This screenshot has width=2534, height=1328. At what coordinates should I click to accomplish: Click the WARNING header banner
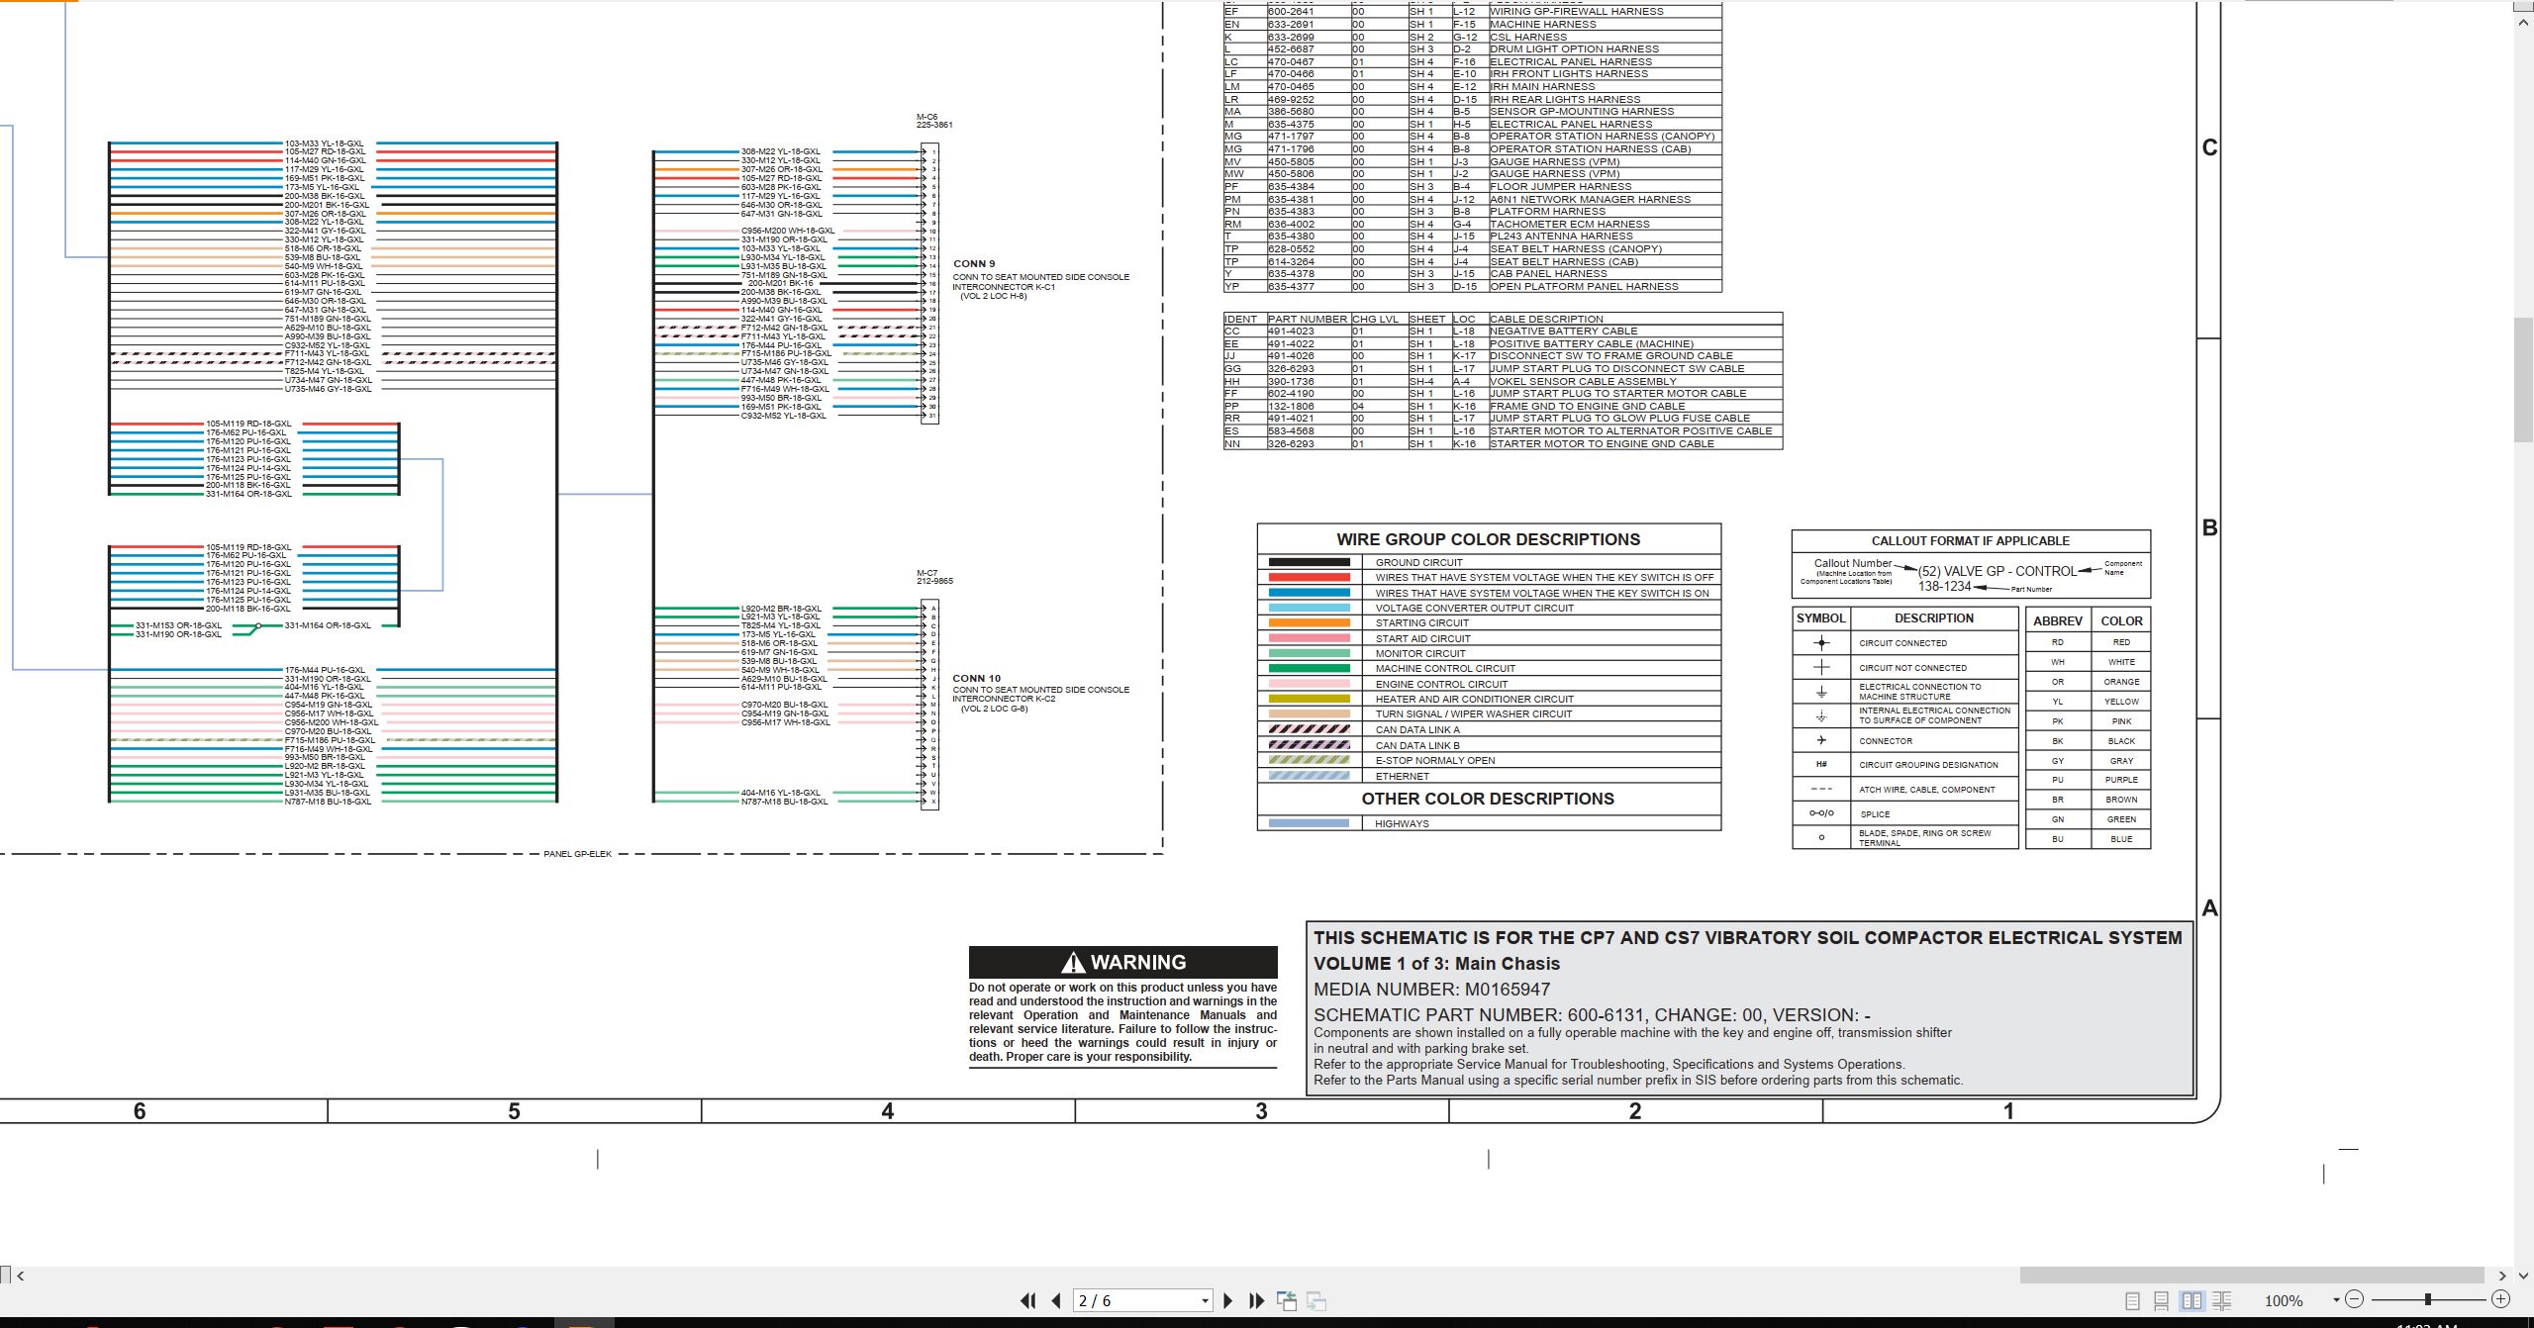(x=1122, y=962)
